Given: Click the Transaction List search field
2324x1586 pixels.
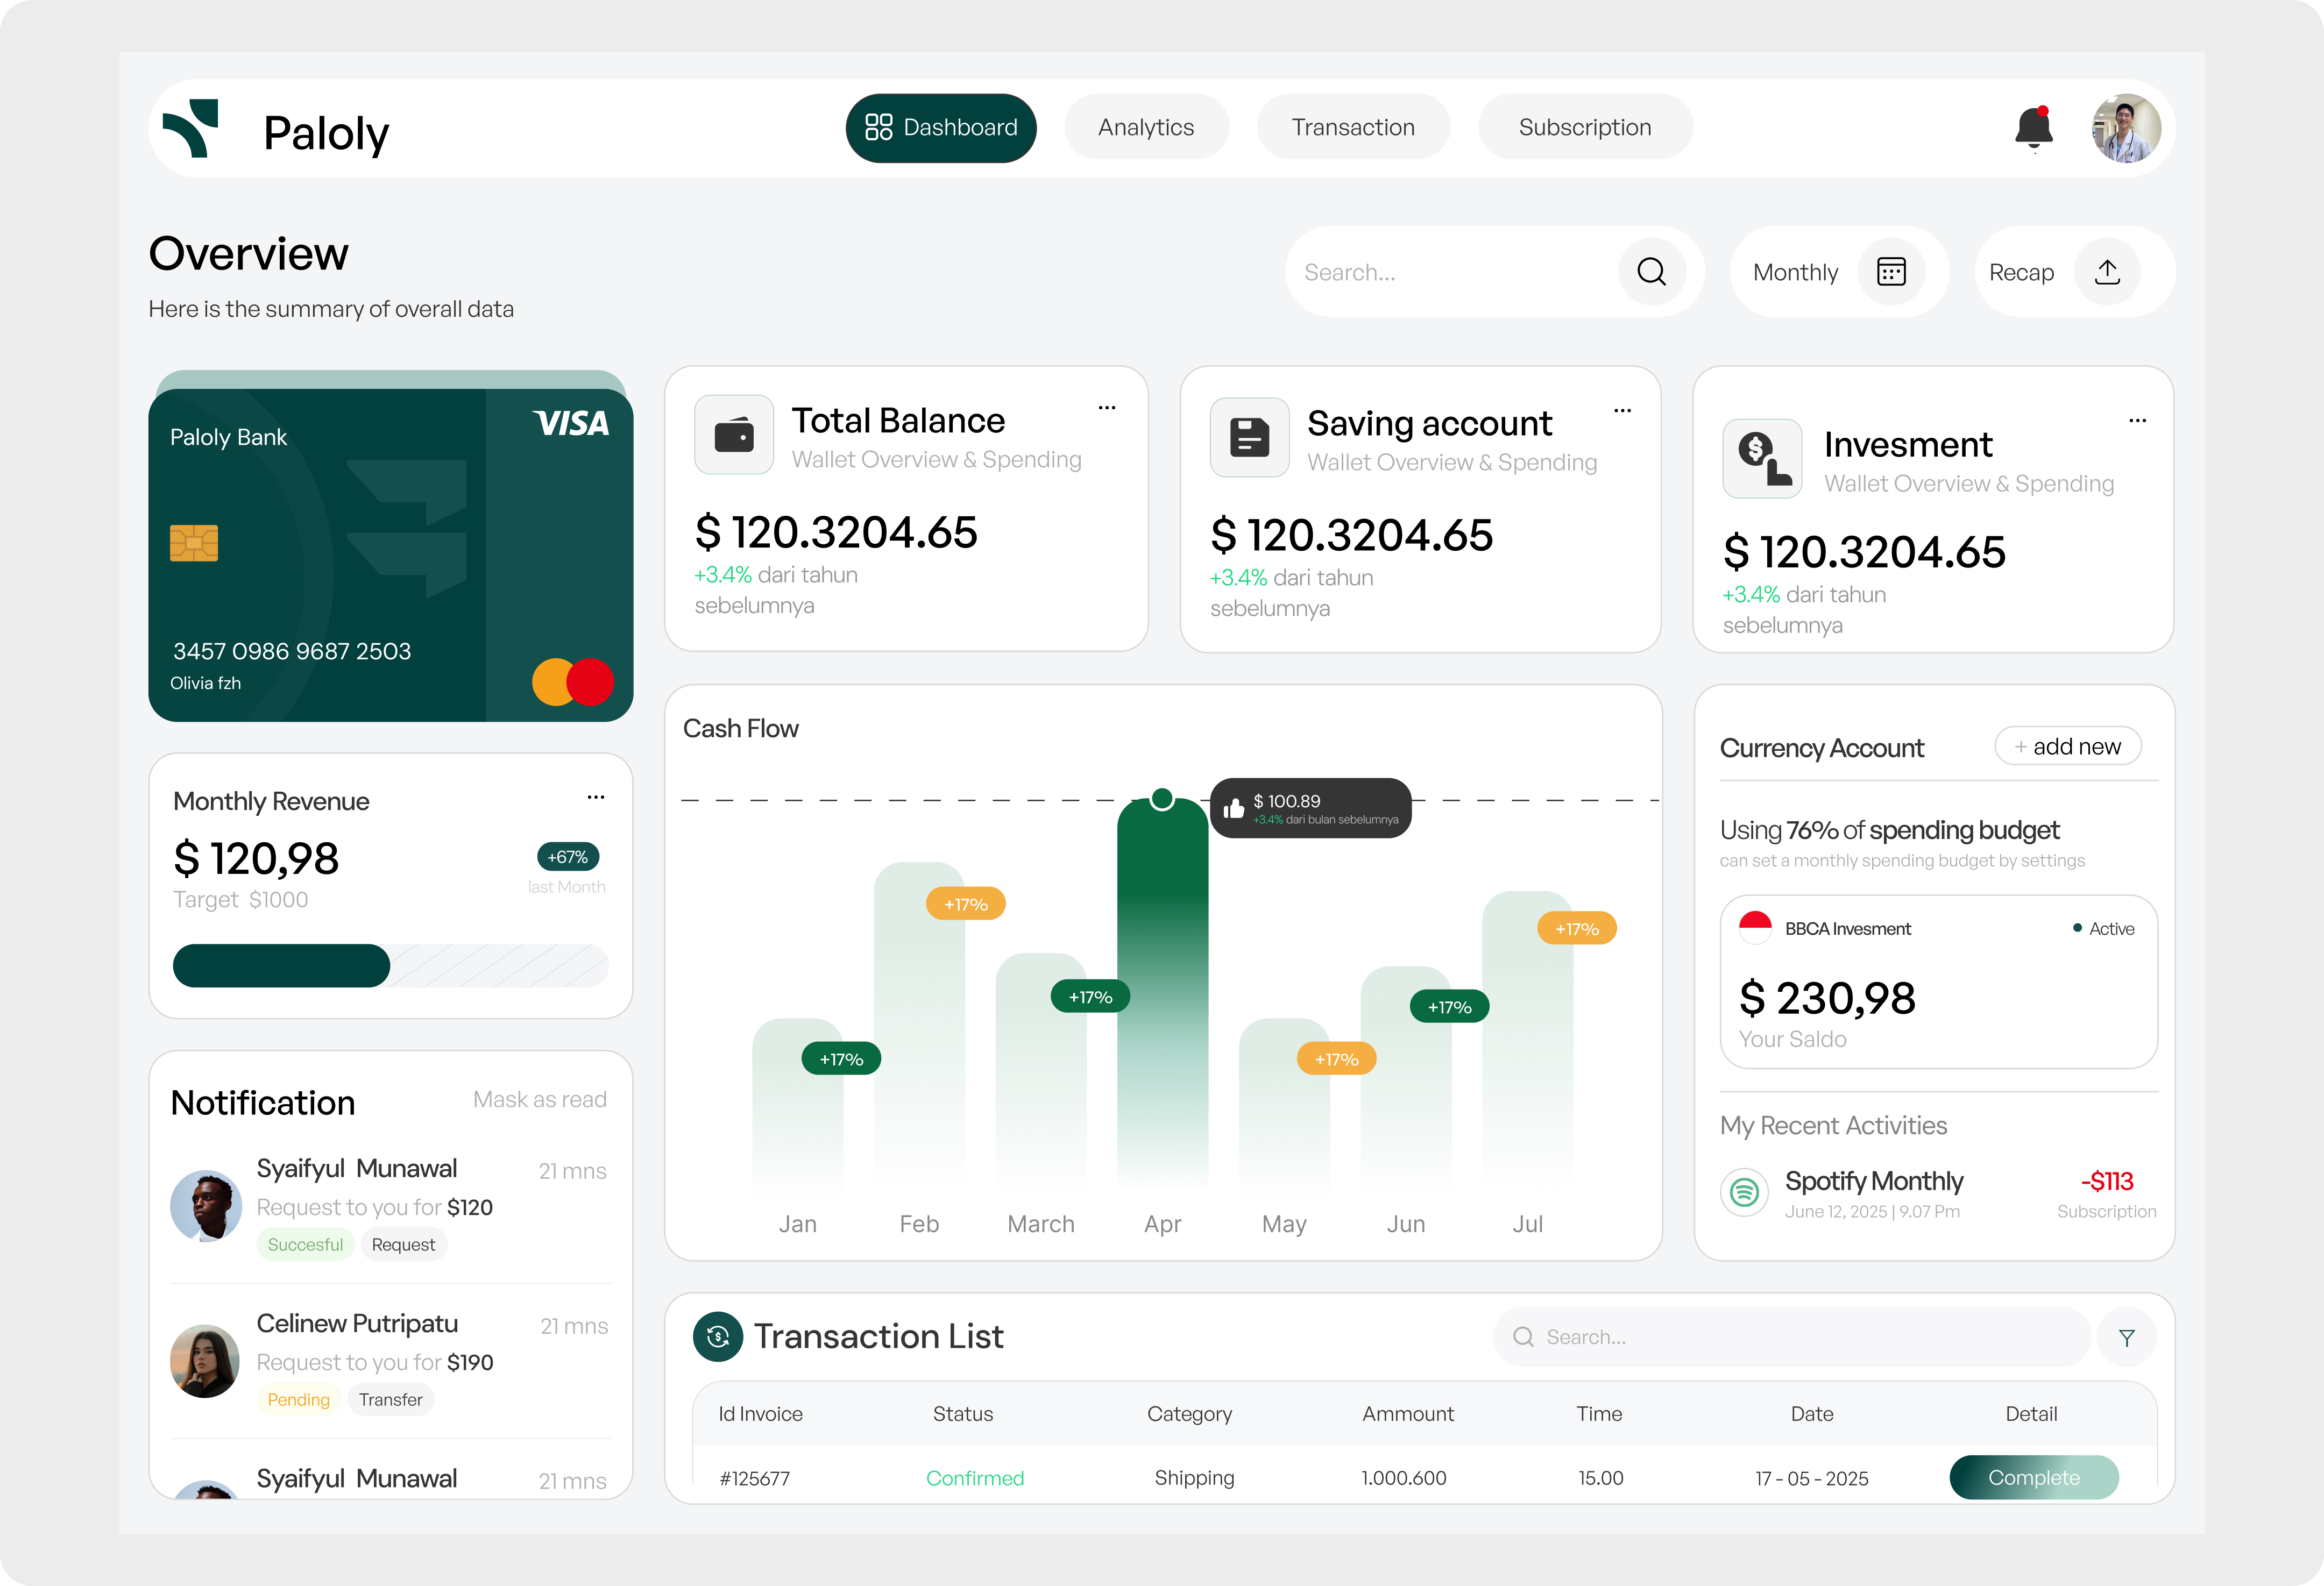Looking at the screenshot, I should pos(1790,1336).
